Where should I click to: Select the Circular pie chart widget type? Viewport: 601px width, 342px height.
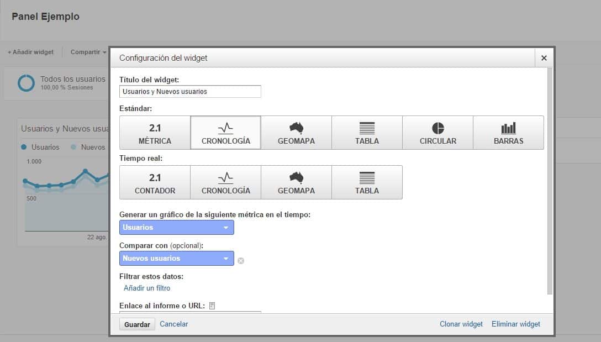click(437, 133)
